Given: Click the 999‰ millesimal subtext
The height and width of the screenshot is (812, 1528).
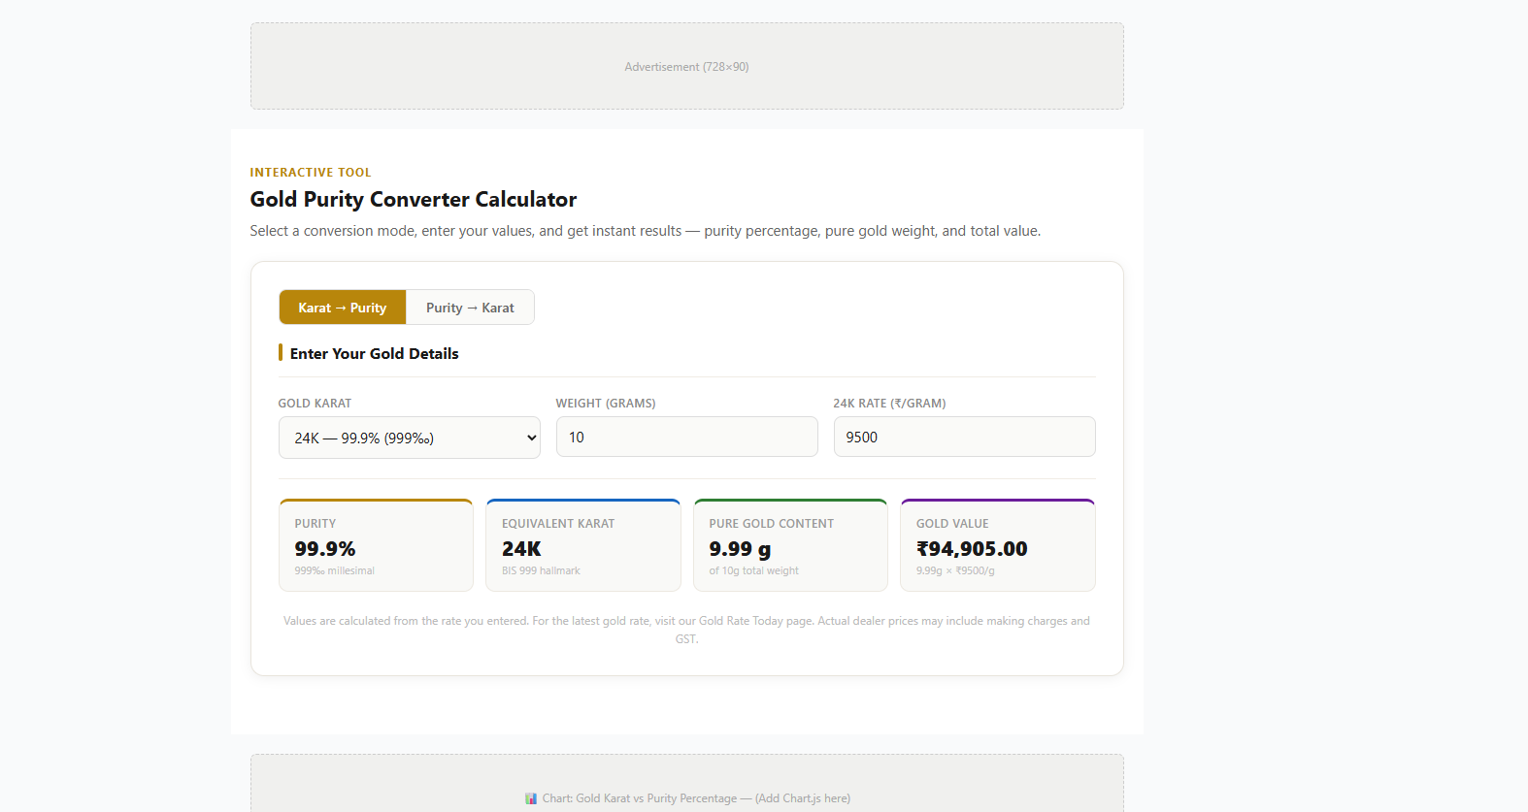Looking at the screenshot, I should point(334,570).
